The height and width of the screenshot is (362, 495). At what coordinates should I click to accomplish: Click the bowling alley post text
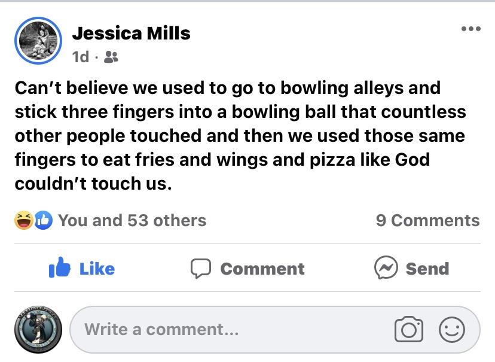(x=239, y=135)
